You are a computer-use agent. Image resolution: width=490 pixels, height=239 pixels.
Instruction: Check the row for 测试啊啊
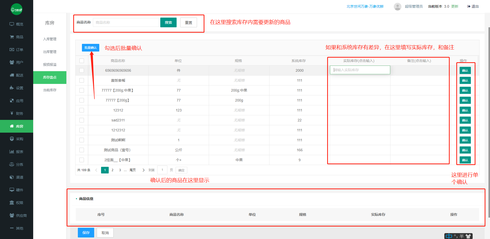82,140
